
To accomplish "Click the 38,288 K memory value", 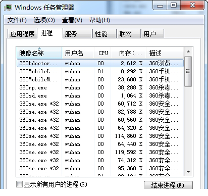I will point(130,87).
